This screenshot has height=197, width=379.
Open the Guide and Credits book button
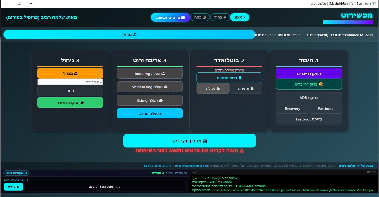pos(189,141)
